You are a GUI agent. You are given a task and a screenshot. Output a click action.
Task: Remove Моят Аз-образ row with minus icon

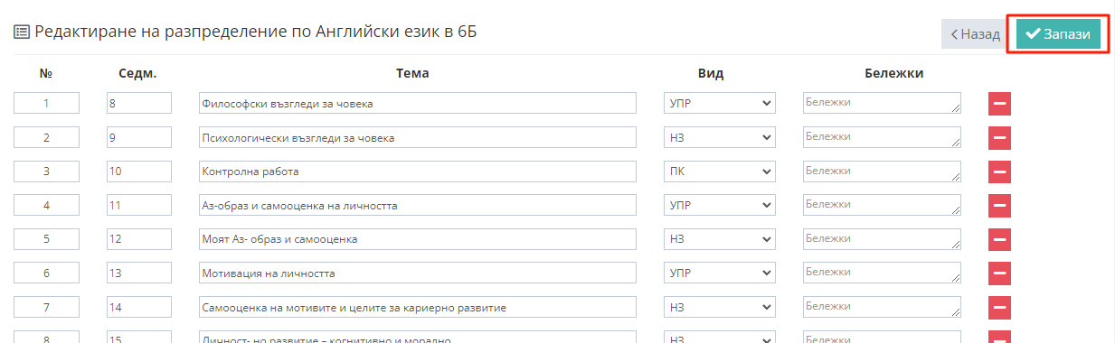pyautogui.click(x=999, y=239)
